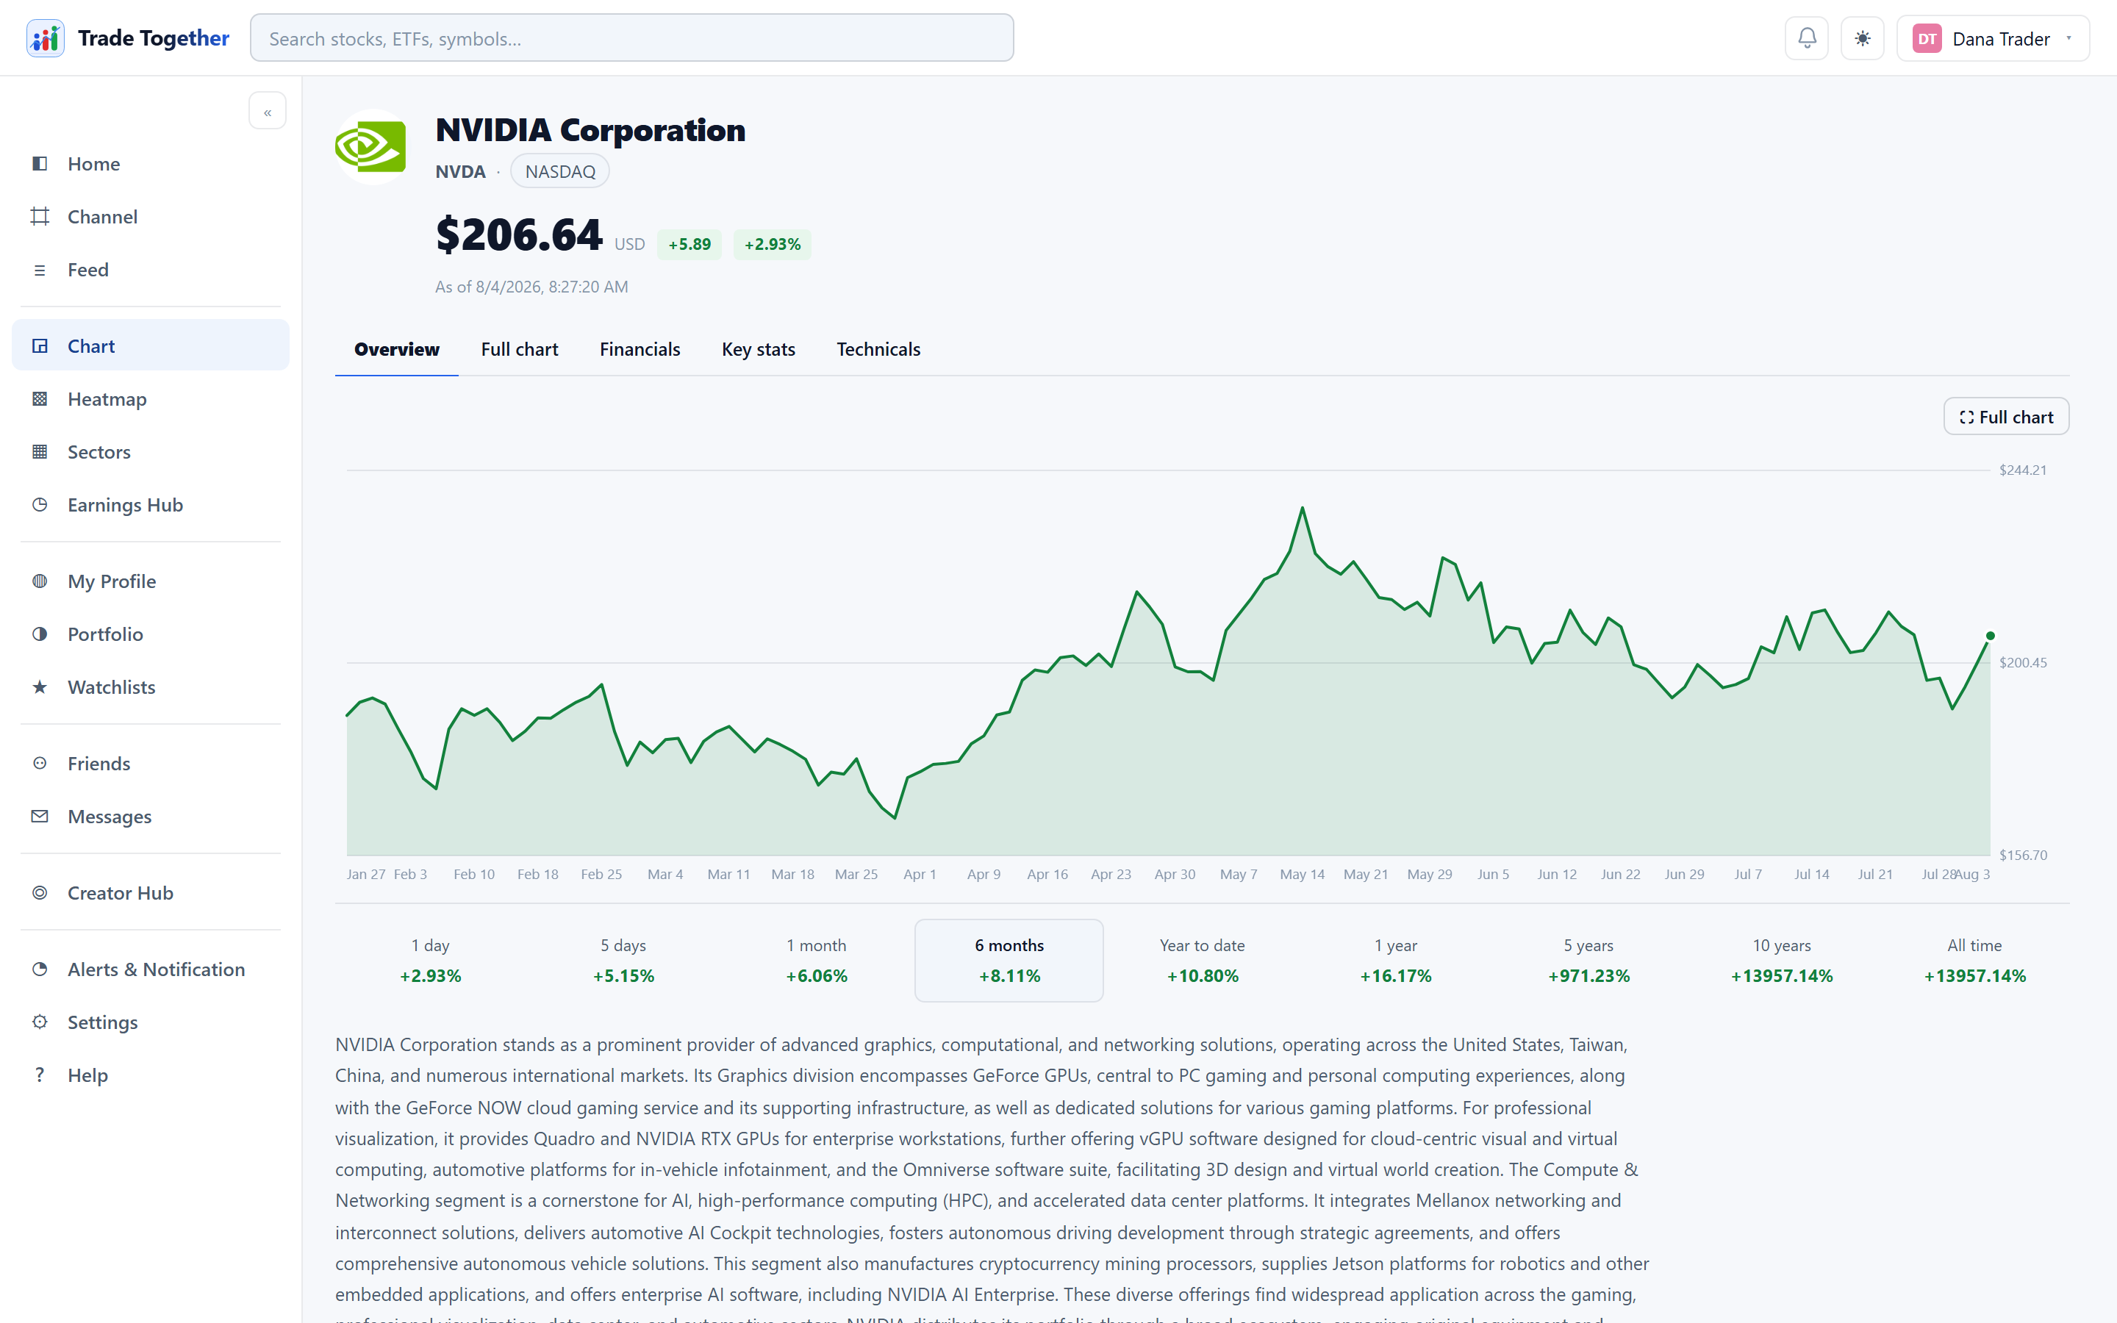
Task: Select the 5 years range
Action: point(1588,960)
